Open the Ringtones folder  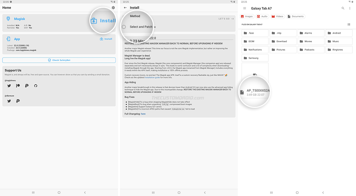pos(339,50)
